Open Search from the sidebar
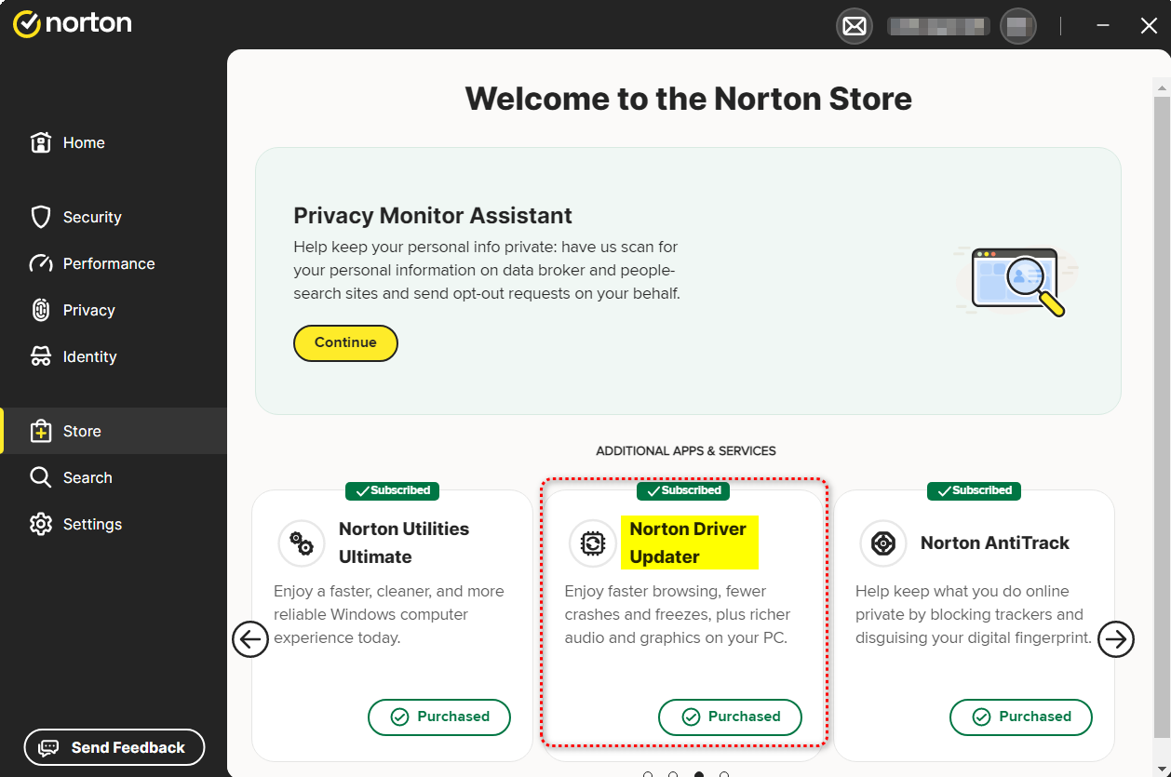This screenshot has height=777, width=1171. pos(87,477)
